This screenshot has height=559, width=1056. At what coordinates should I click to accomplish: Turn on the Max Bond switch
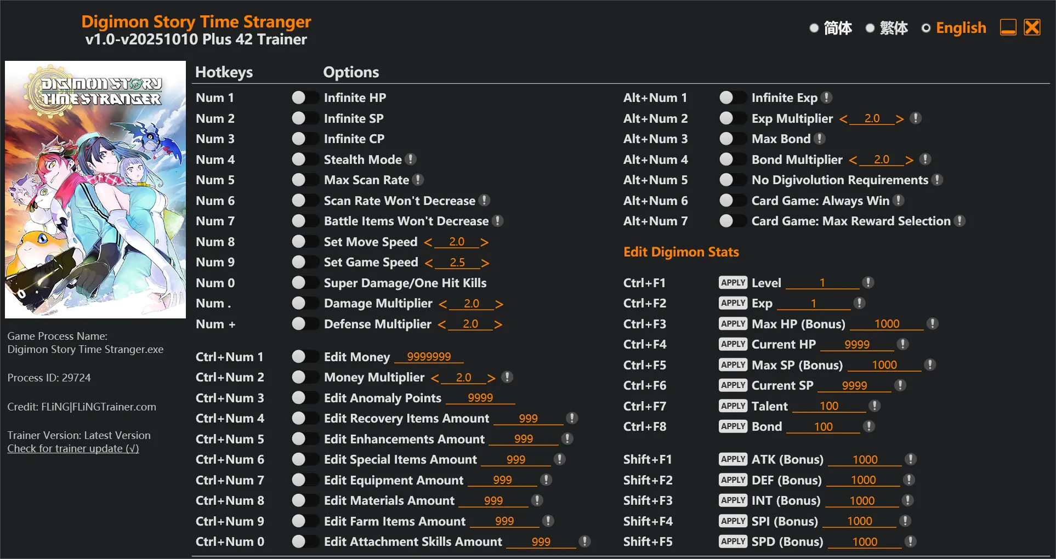pos(732,139)
